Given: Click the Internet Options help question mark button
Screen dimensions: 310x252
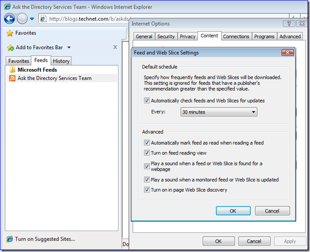Looking at the screenshot, I should coord(289,24).
